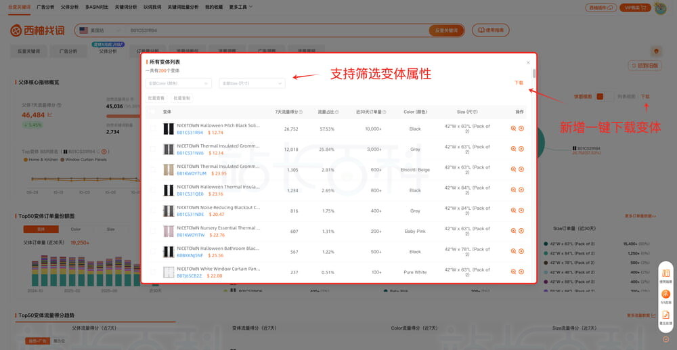Click the orange circle icon in B01CS31NV6 row
Viewport: 677px width, 350px height.
(x=521, y=148)
